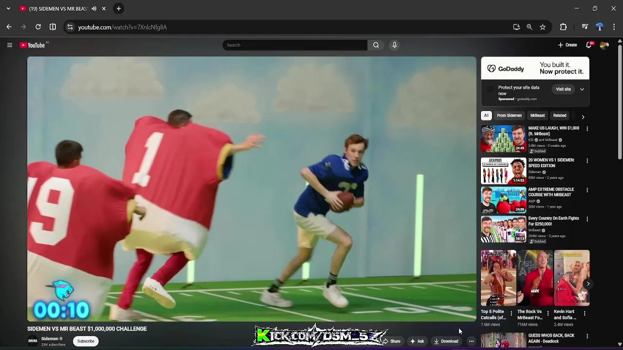Share the video

[392, 341]
